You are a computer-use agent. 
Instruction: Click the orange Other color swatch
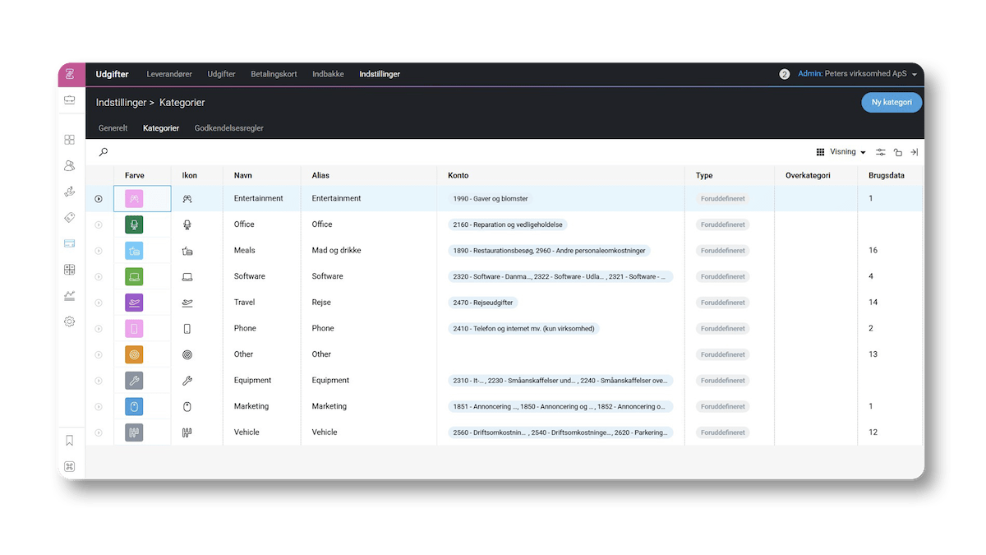coord(134,354)
